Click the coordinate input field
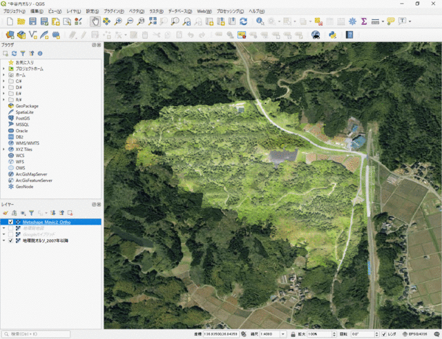The image size is (442, 339). (221, 334)
